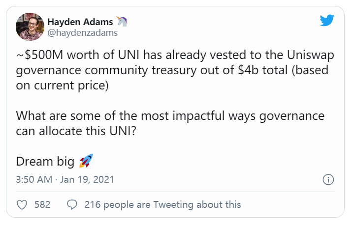Open "216 people are Tweeting about this"

[x=162, y=204]
